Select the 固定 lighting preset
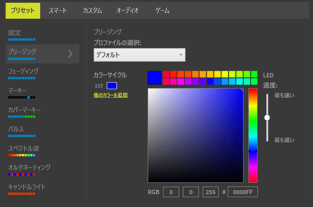Screen dimensions: 313x207 coord(22,35)
